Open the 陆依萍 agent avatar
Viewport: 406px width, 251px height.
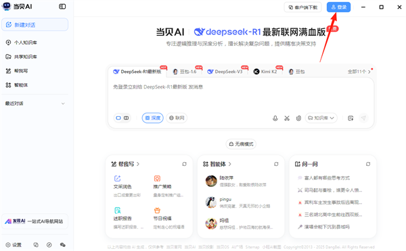211,181
